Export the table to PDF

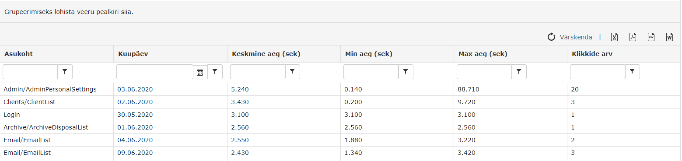(x=633, y=37)
